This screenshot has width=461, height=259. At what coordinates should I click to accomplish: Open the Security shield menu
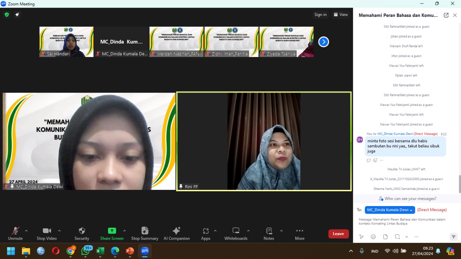(82, 233)
